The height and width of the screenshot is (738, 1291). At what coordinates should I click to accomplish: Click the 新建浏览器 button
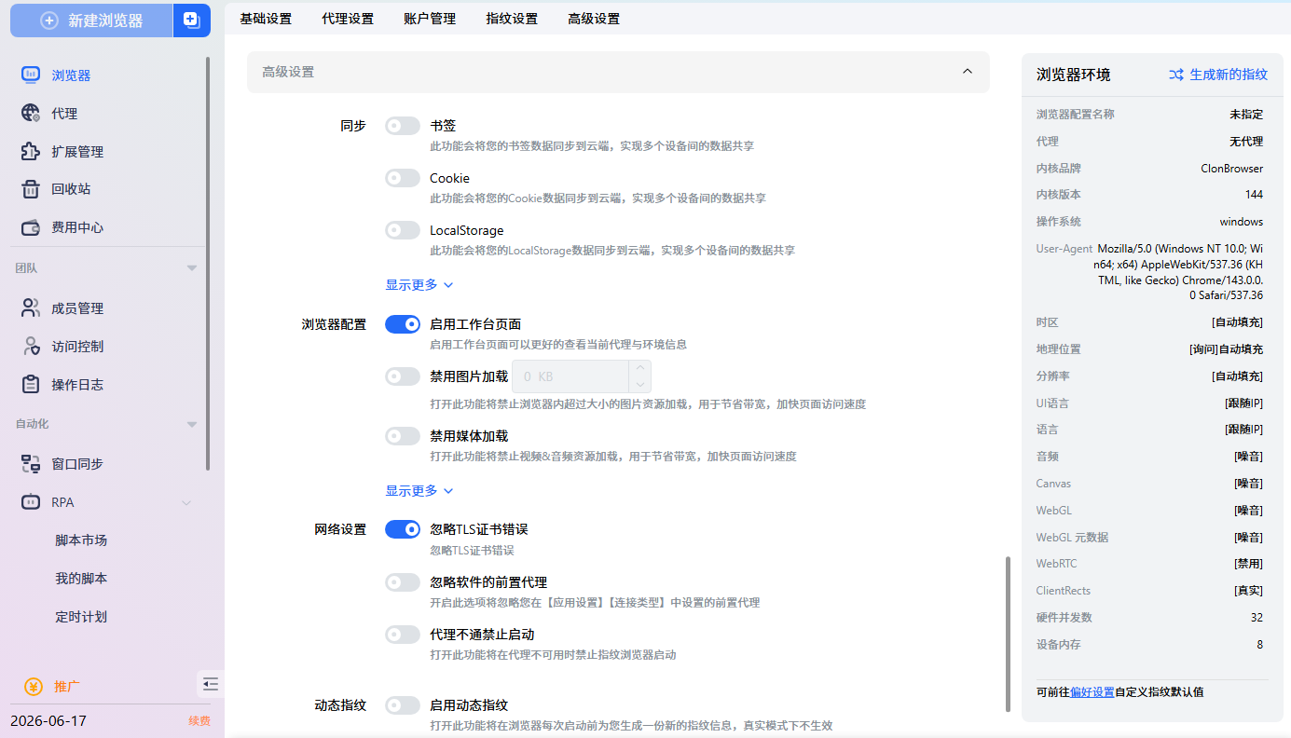click(91, 20)
